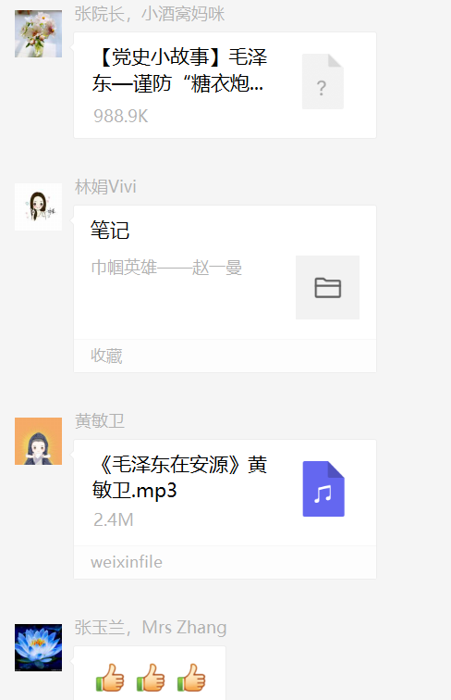The width and height of the screenshot is (451, 700).
Task: Open the 笔记 note card title
Action: tap(110, 231)
